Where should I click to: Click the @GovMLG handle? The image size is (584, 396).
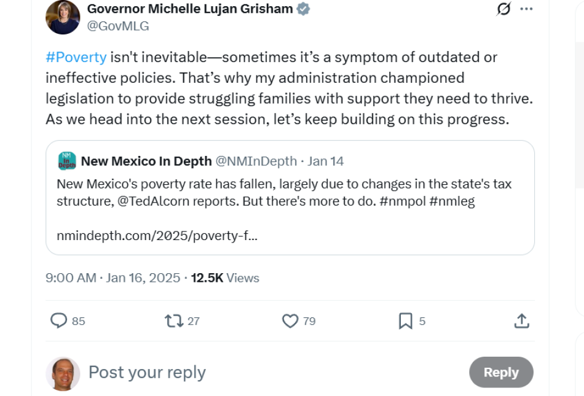click(118, 26)
